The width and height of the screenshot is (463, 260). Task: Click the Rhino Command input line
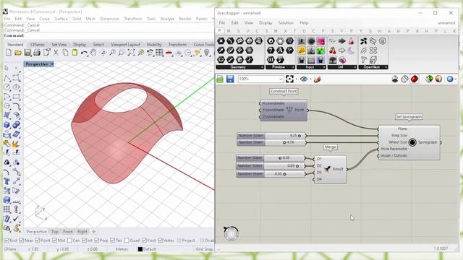109,35
